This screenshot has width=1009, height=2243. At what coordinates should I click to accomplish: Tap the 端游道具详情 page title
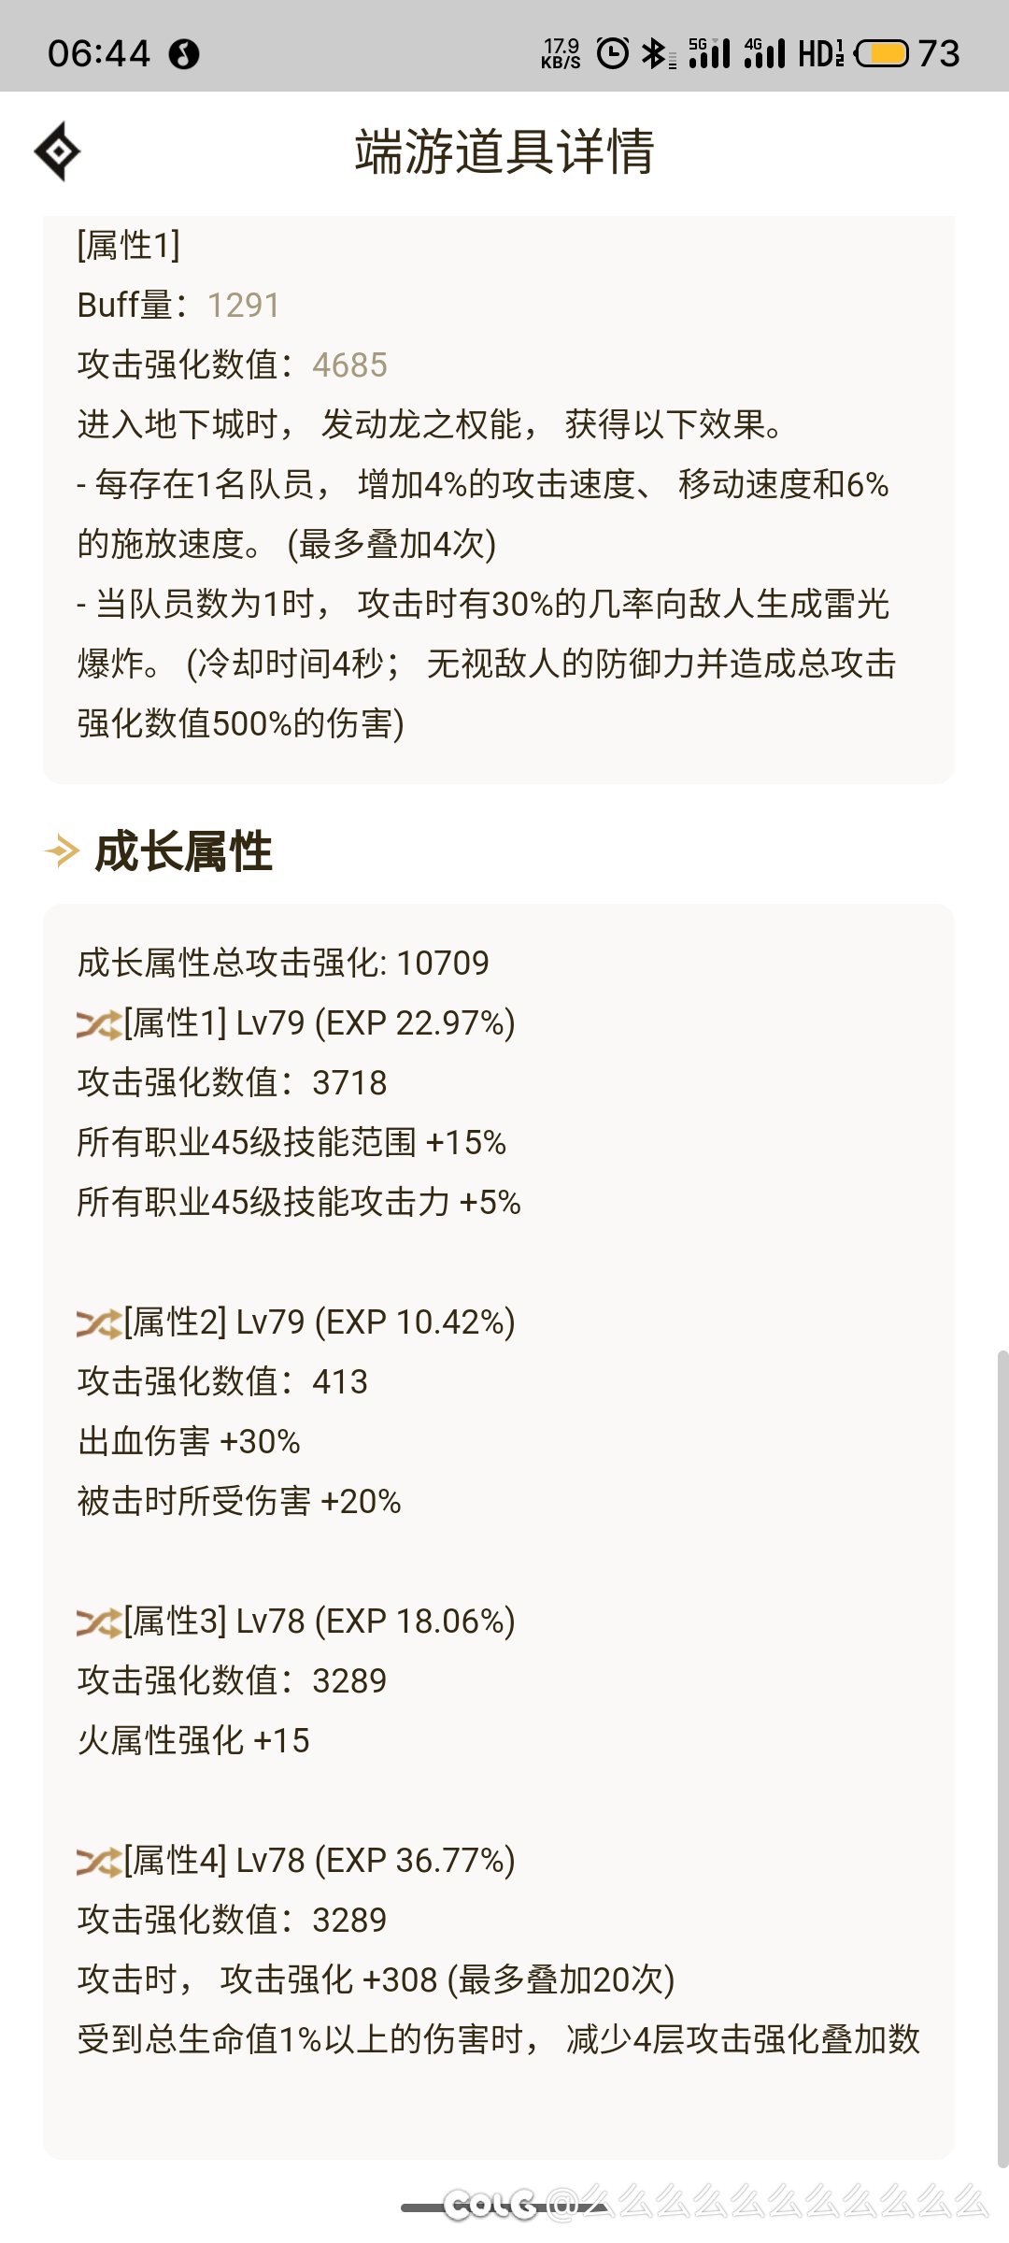click(504, 151)
